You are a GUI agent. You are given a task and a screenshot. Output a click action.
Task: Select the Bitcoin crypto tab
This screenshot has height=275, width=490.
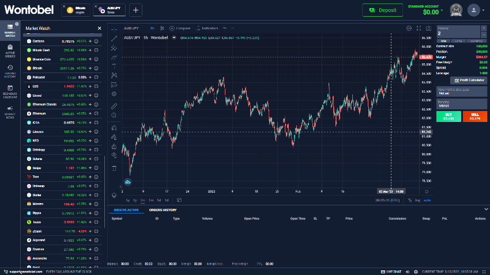[x=76, y=10]
